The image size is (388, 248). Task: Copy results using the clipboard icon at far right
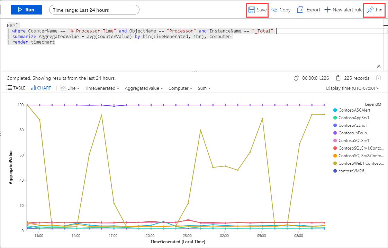click(378, 78)
